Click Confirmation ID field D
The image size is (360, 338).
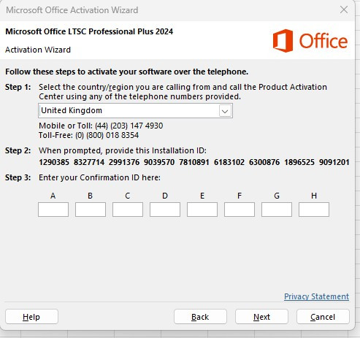point(165,210)
